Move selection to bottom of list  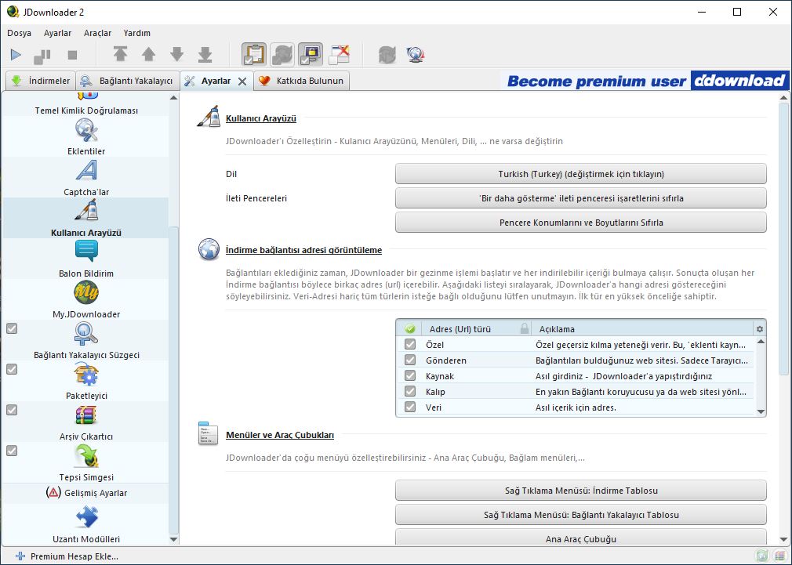pyautogui.click(x=205, y=54)
